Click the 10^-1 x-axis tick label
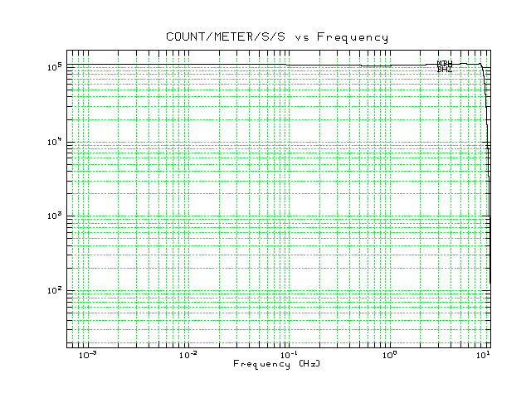Viewport: 531px width, 398px height. [x=289, y=355]
